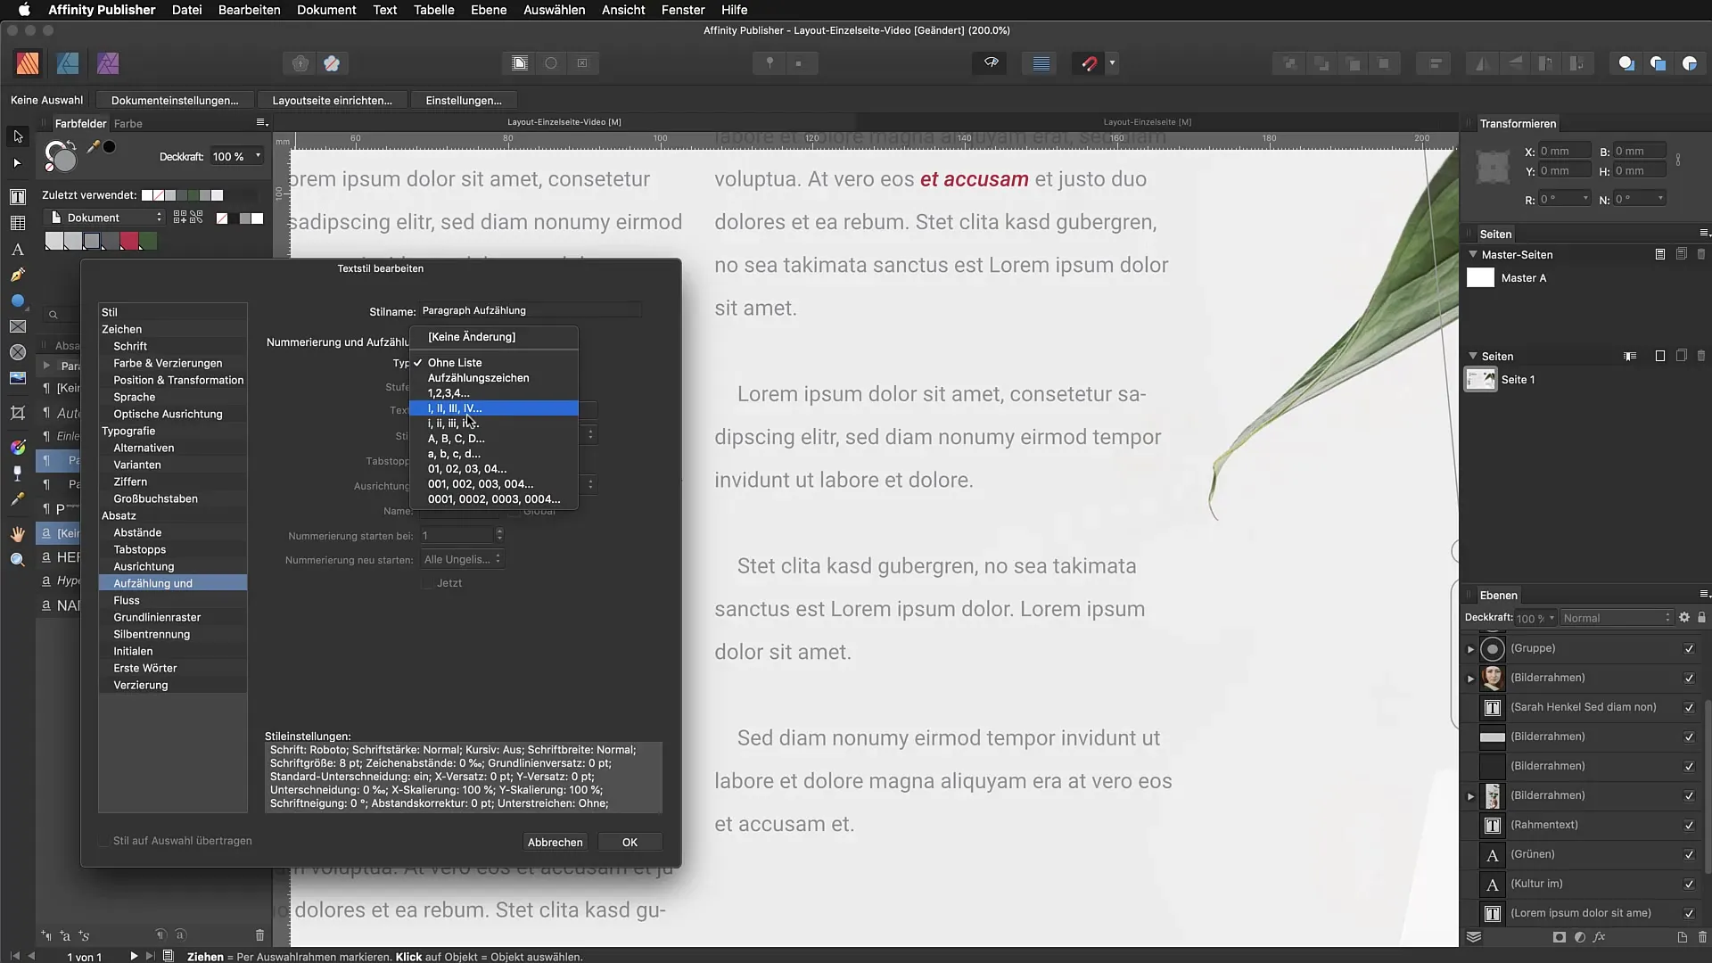This screenshot has height=963, width=1712.
Task: Click the Ebenen panel gear icon
Action: coord(1684,618)
